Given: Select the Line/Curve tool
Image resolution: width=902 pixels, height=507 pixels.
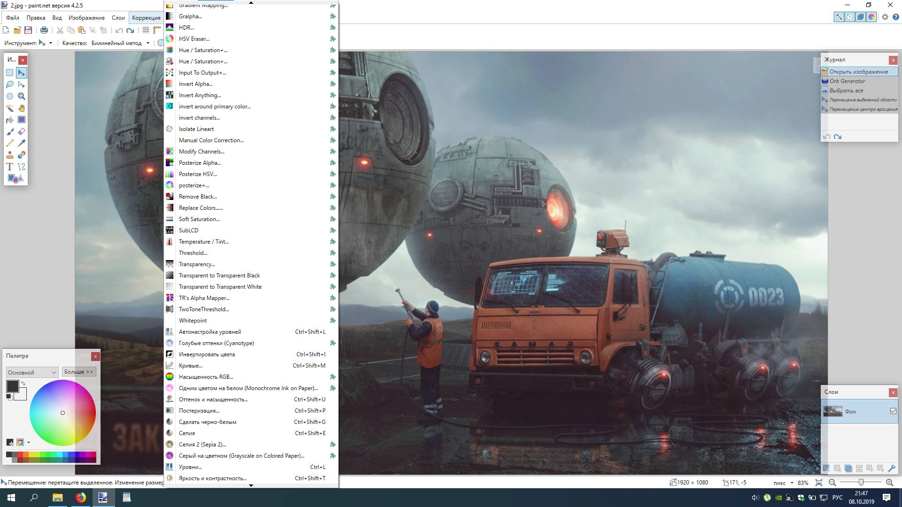Looking at the screenshot, I should 22,167.
